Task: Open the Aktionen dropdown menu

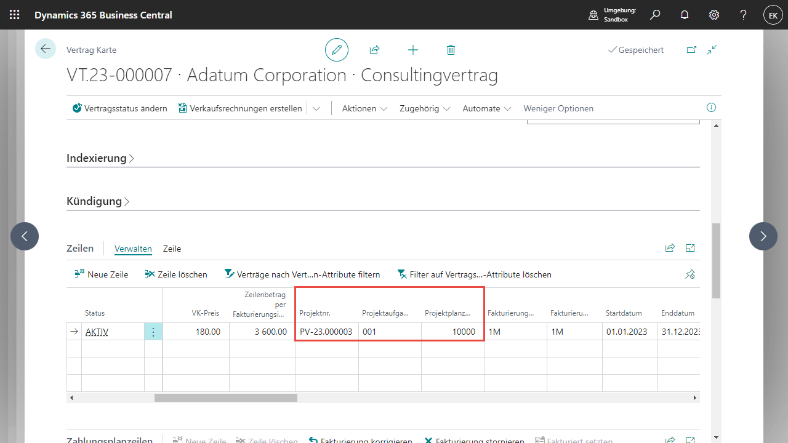Action: (364, 108)
